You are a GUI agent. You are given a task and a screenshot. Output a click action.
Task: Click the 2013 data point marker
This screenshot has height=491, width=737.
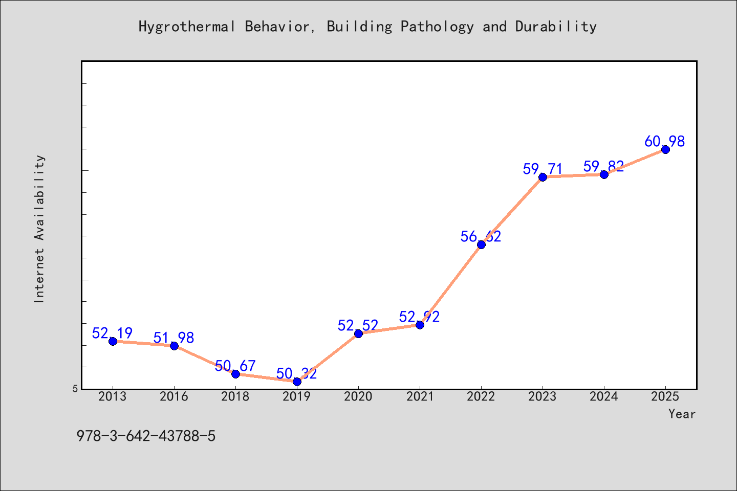[x=113, y=341]
